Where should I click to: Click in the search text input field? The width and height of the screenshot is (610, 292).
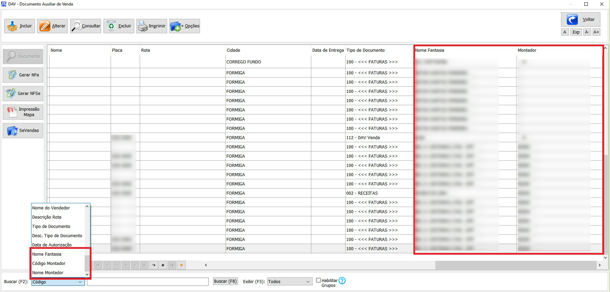(x=148, y=282)
